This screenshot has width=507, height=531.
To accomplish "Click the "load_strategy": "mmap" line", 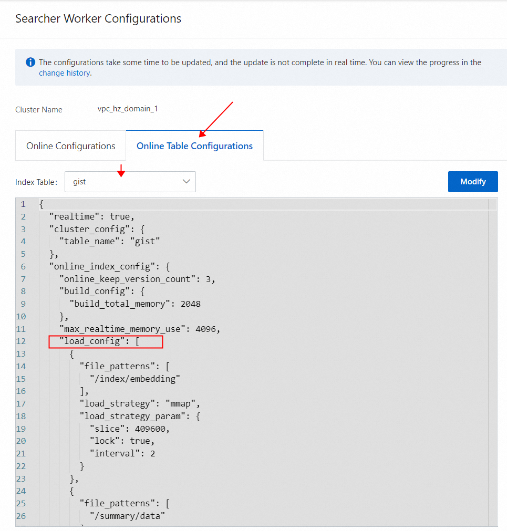I will pos(140,404).
